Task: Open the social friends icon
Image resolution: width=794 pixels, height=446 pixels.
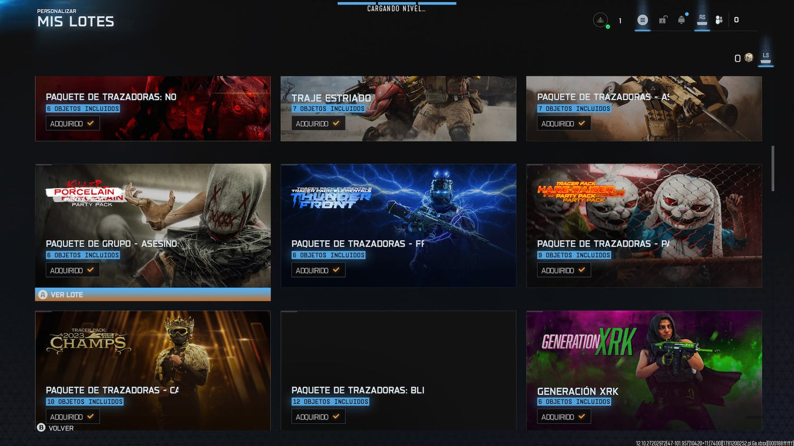Action: coord(719,20)
